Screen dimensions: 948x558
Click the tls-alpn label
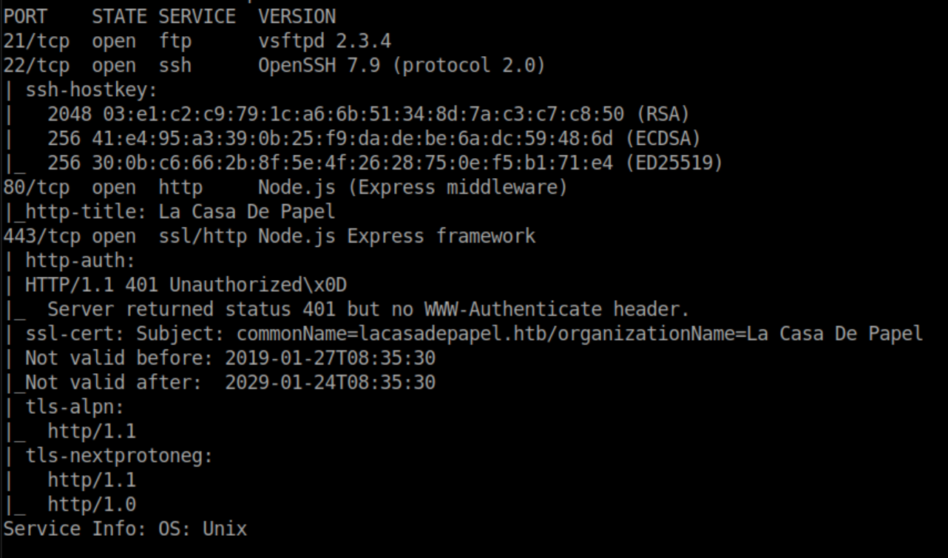[x=64, y=406]
